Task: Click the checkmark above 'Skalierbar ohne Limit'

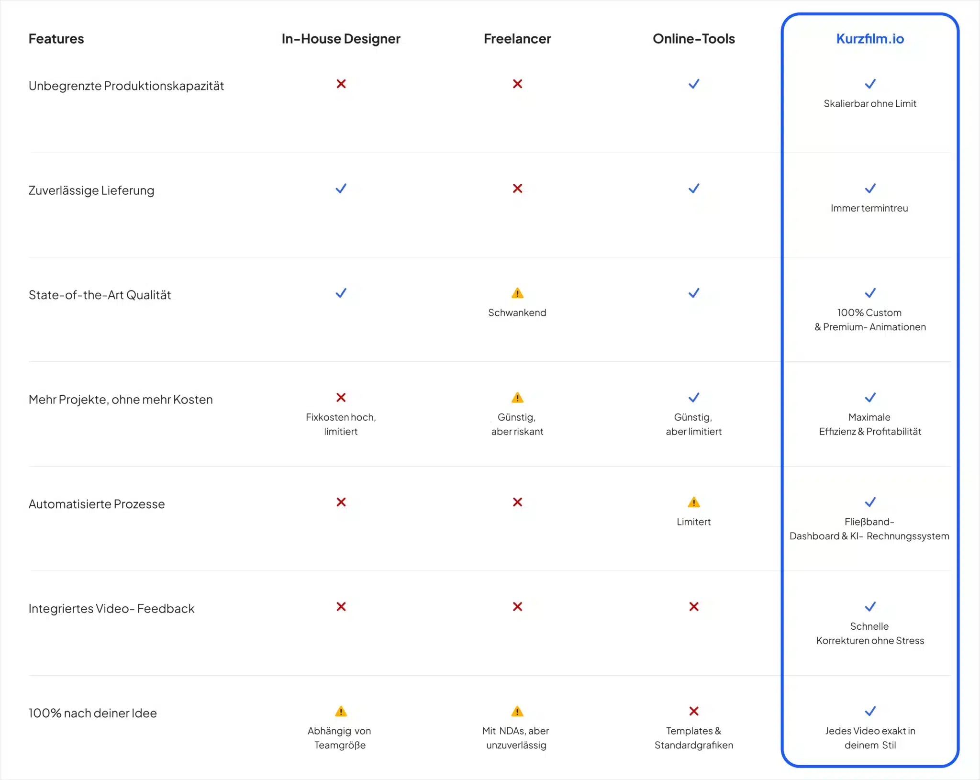Action: point(870,84)
